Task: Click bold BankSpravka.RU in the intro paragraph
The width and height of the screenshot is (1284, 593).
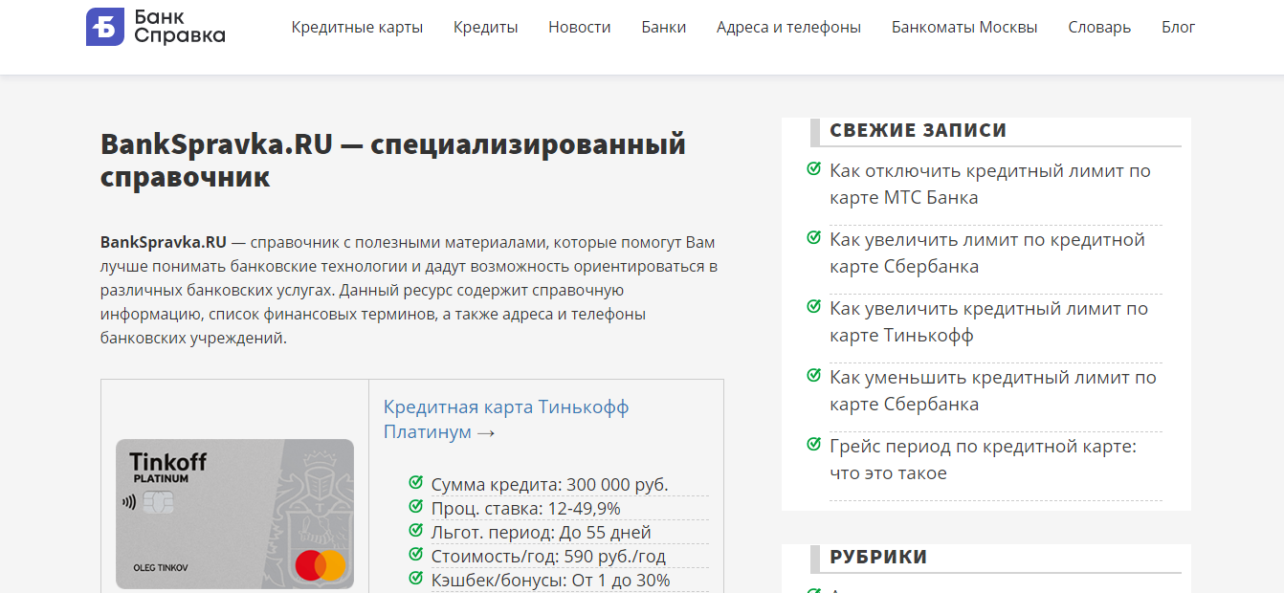Action: tap(164, 242)
